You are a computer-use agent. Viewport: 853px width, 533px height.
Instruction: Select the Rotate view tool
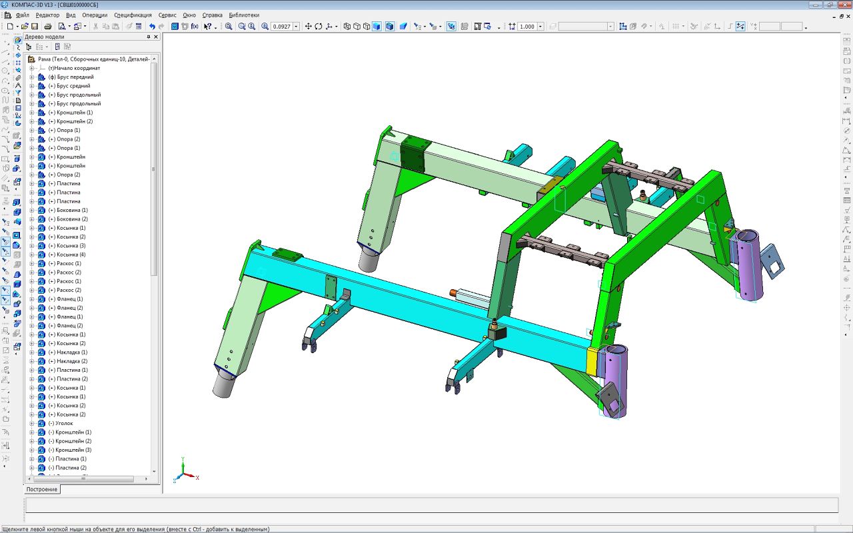[x=319, y=27]
